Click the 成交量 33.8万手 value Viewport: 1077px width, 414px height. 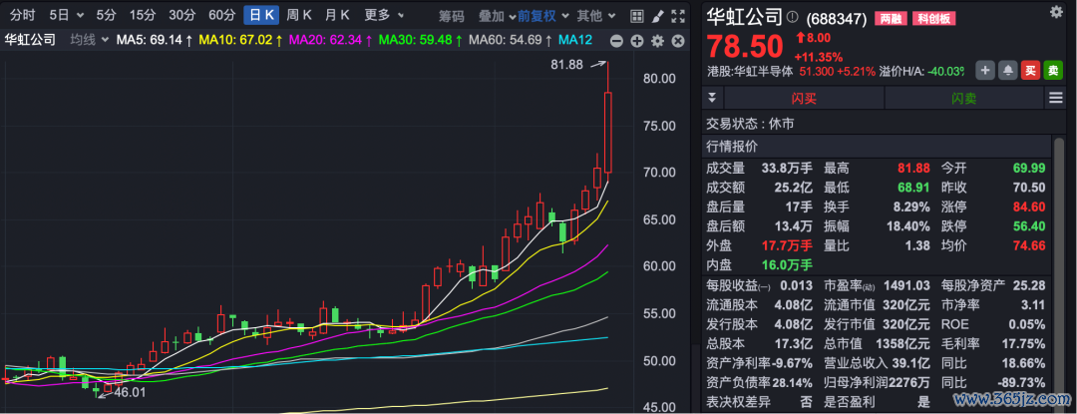click(787, 169)
